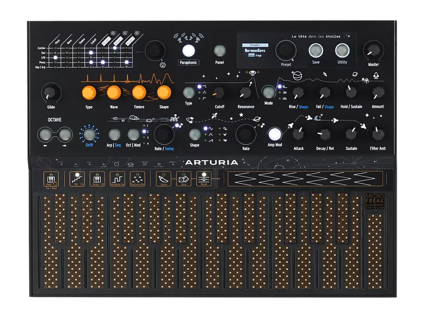Toggle the Press to Assign 3 matrix point

pos(127,62)
